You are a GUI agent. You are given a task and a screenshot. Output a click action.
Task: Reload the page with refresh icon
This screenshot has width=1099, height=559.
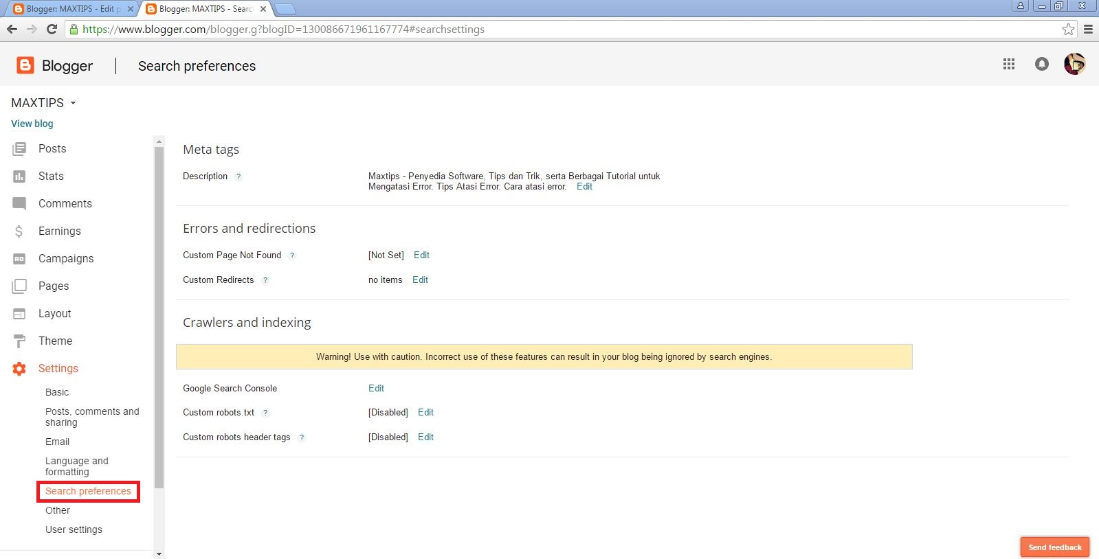[x=52, y=29]
